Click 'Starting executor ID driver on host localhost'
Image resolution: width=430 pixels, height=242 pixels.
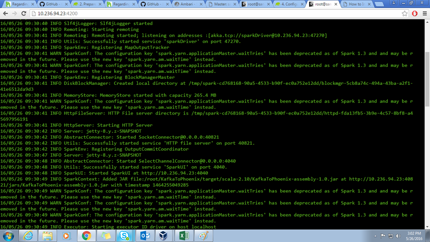pyautogui.click(x=154, y=227)
